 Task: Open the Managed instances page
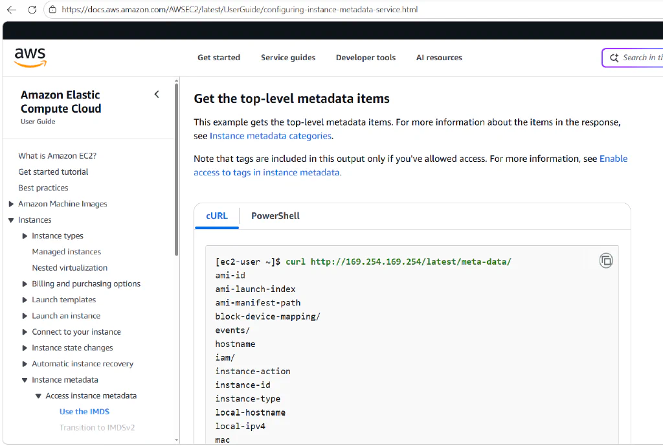pyautogui.click(x=67, y=252)
